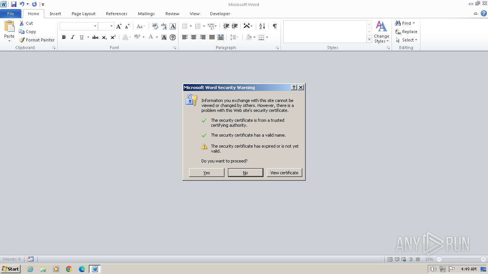
Task: Click No in the security warning
Action: pos(246,173)
